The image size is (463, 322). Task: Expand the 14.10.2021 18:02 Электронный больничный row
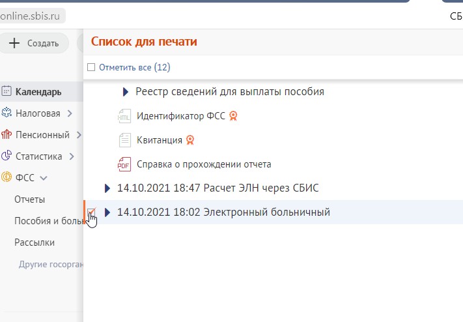[x=107, y=212]
